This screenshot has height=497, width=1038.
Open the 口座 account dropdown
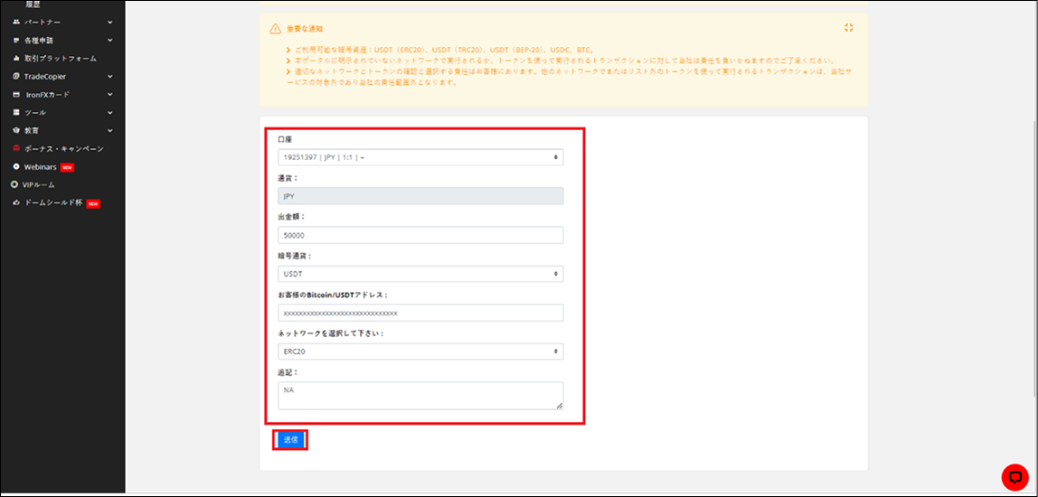tap(420, 157)
